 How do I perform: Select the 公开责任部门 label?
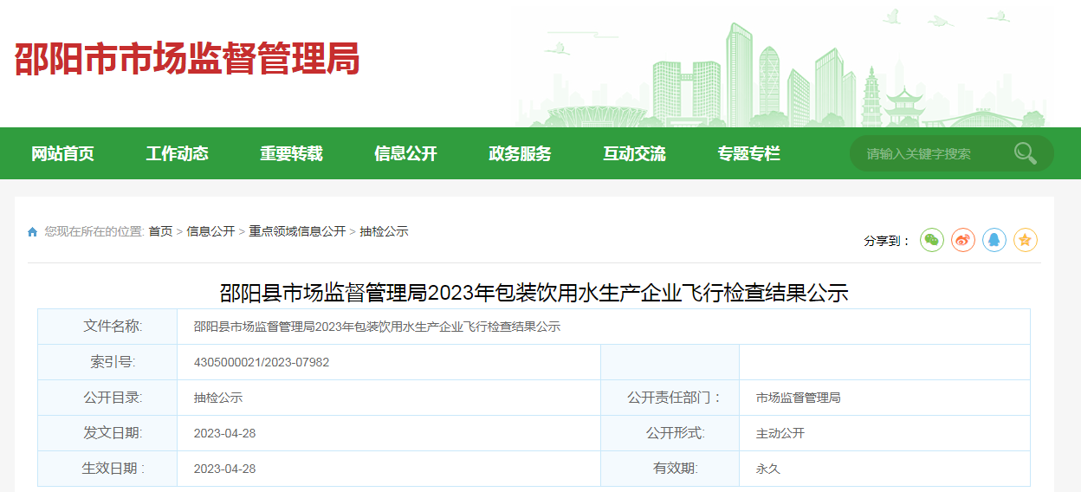click(675, 398)
